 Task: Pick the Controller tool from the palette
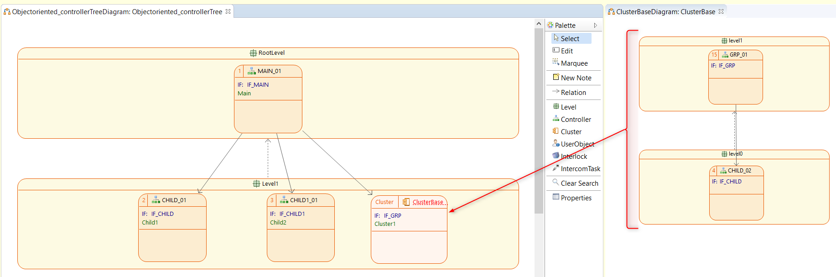(x=575, y=119)
